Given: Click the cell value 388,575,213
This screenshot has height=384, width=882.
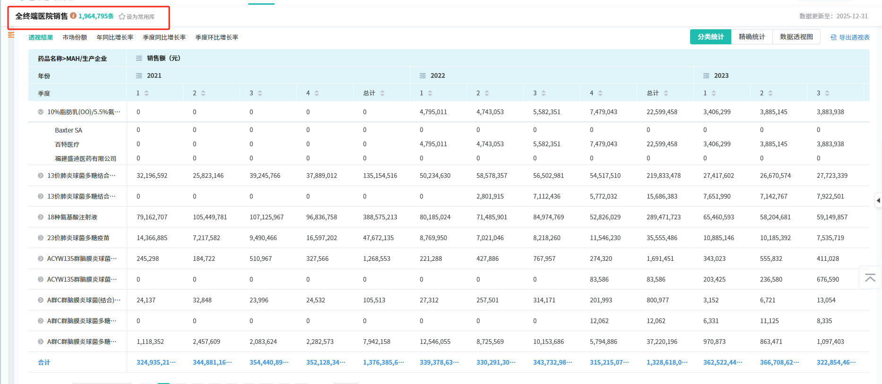Looking at the screenshot, I should (x=380, y=217).
